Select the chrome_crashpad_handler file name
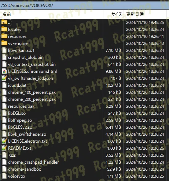The width and height of the screenshot is (169, 181). [x=33, y=162]
